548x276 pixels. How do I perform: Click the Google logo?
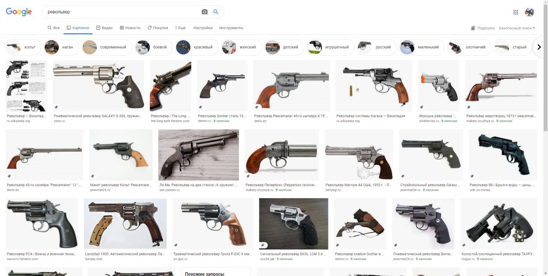19,12
